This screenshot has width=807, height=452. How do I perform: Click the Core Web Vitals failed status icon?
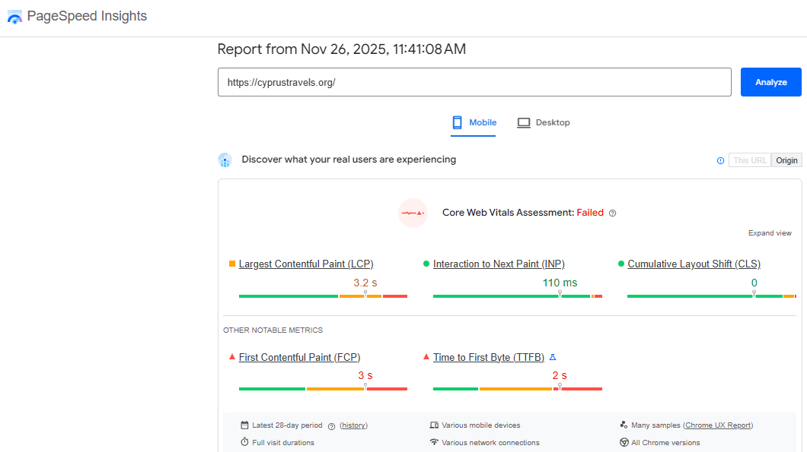413,213
